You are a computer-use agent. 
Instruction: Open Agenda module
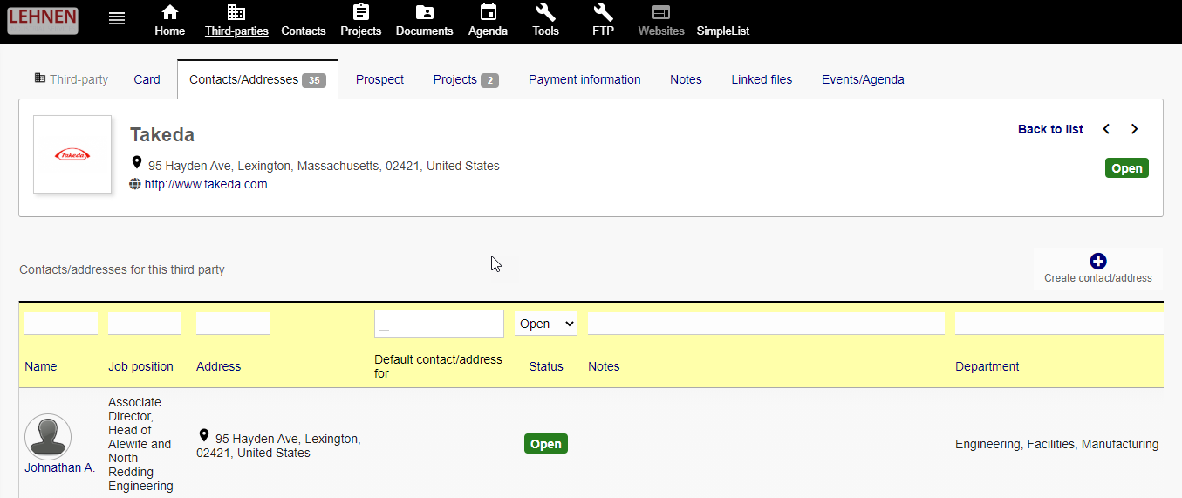(489, 21)
